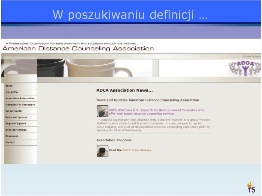Image resolution: width=262 pixels, height=196 pixels.
Task: Open the coffee mug thumbnail beside Press Release
Action: click(103, 151)
